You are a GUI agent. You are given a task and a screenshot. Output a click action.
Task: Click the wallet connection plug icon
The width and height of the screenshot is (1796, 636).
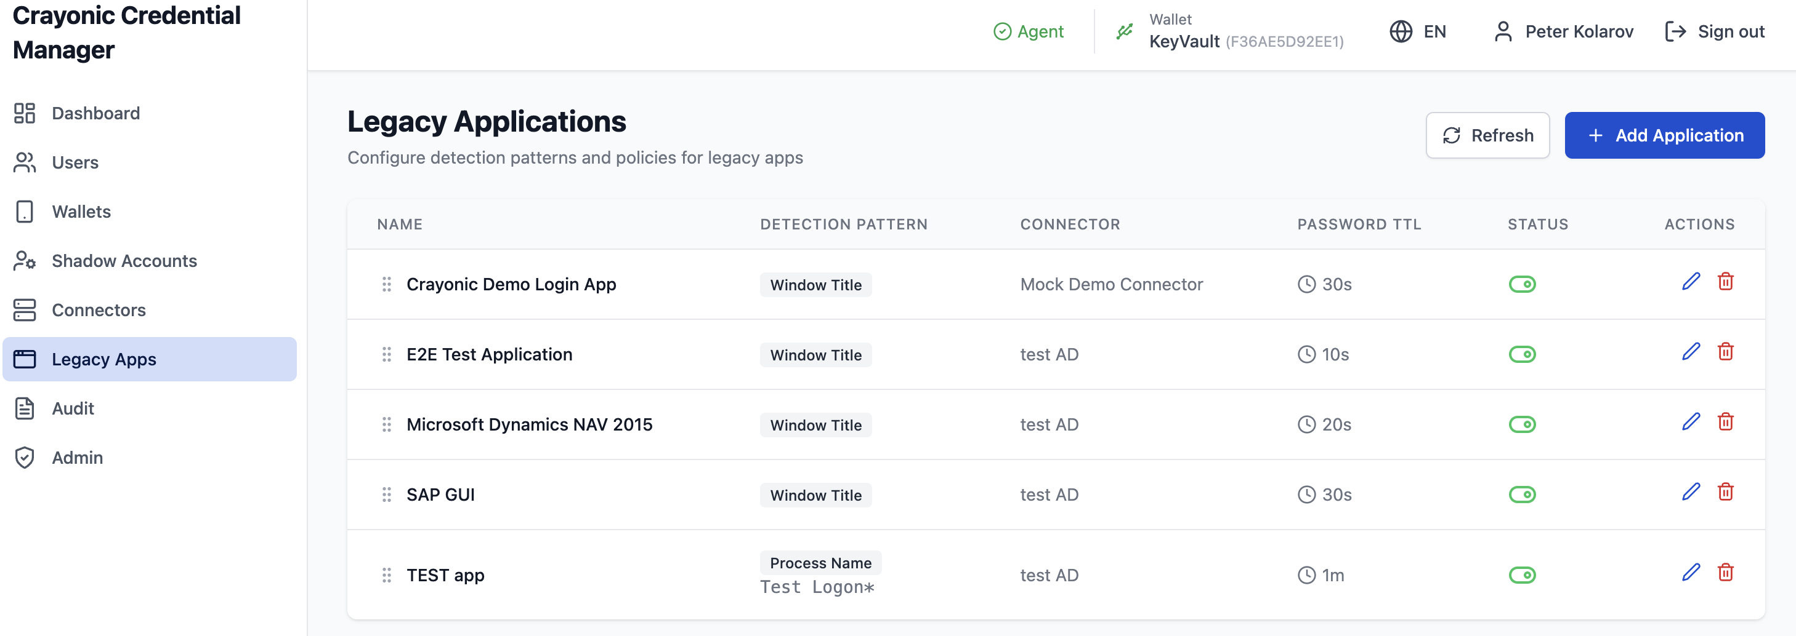coord(1124,31)
